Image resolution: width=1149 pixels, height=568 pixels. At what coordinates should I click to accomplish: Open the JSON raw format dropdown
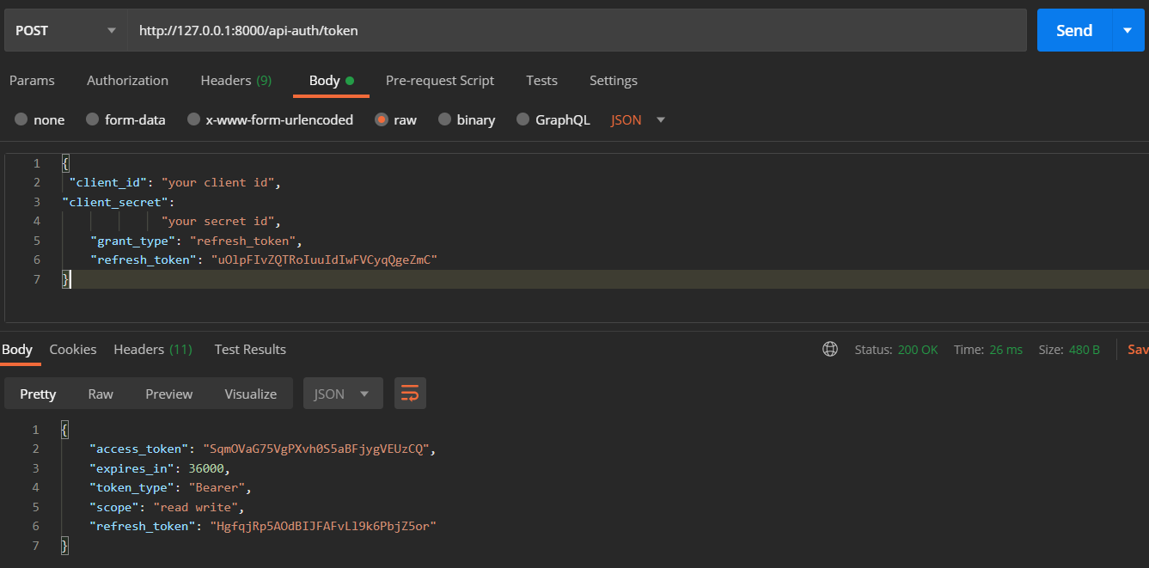click(x=638, y=120)
